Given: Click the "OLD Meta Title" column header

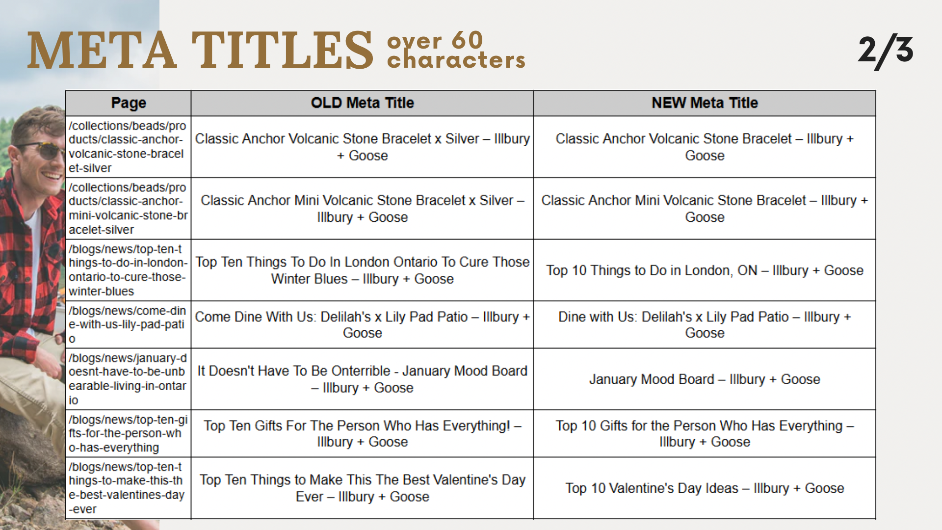Looking at the screenshot, I should (x=362, y=103).
